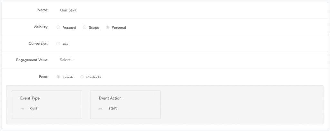Click the Conversion label

38,44
